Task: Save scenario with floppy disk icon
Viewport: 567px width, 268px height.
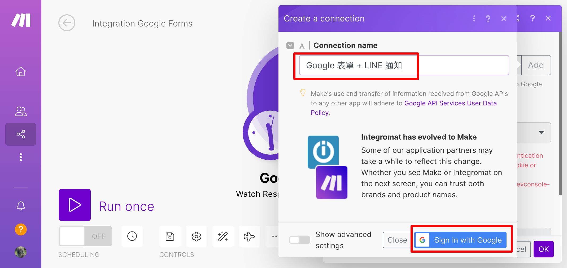Action: [x=170, y=236]
